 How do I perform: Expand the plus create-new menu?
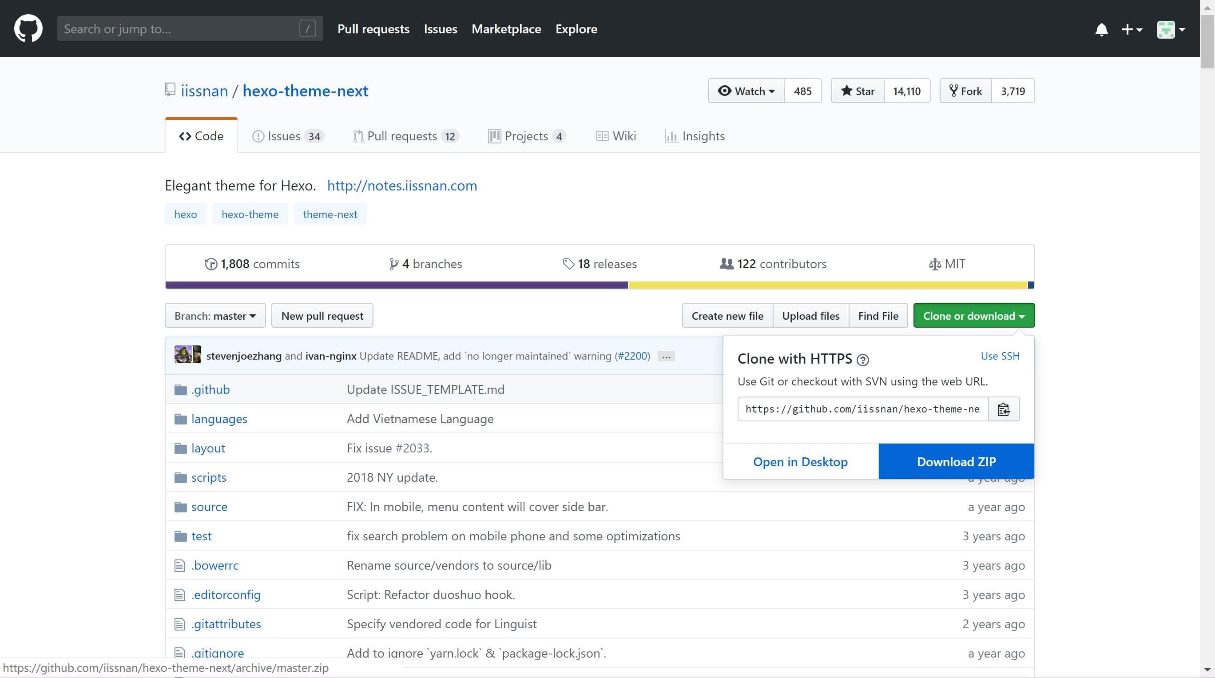[x=1132, y=29]
